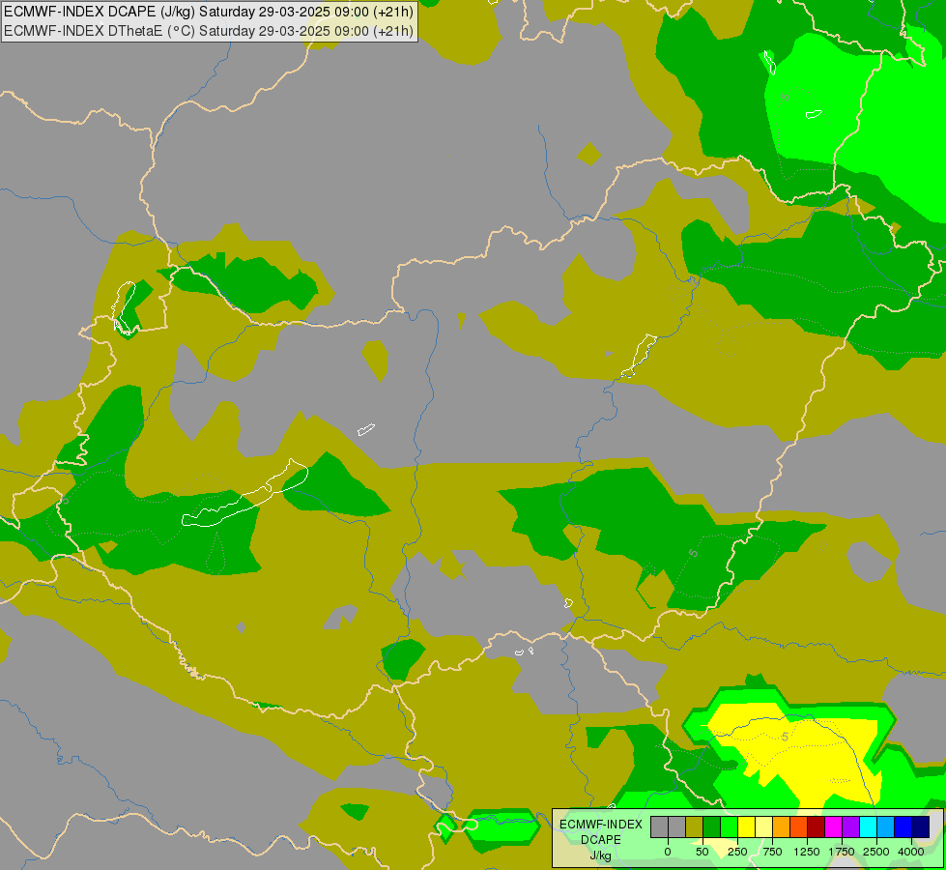Select the cyan legend swatch
Screen dimensions: 946x870
pyautogui.click(x=868, y=826)
